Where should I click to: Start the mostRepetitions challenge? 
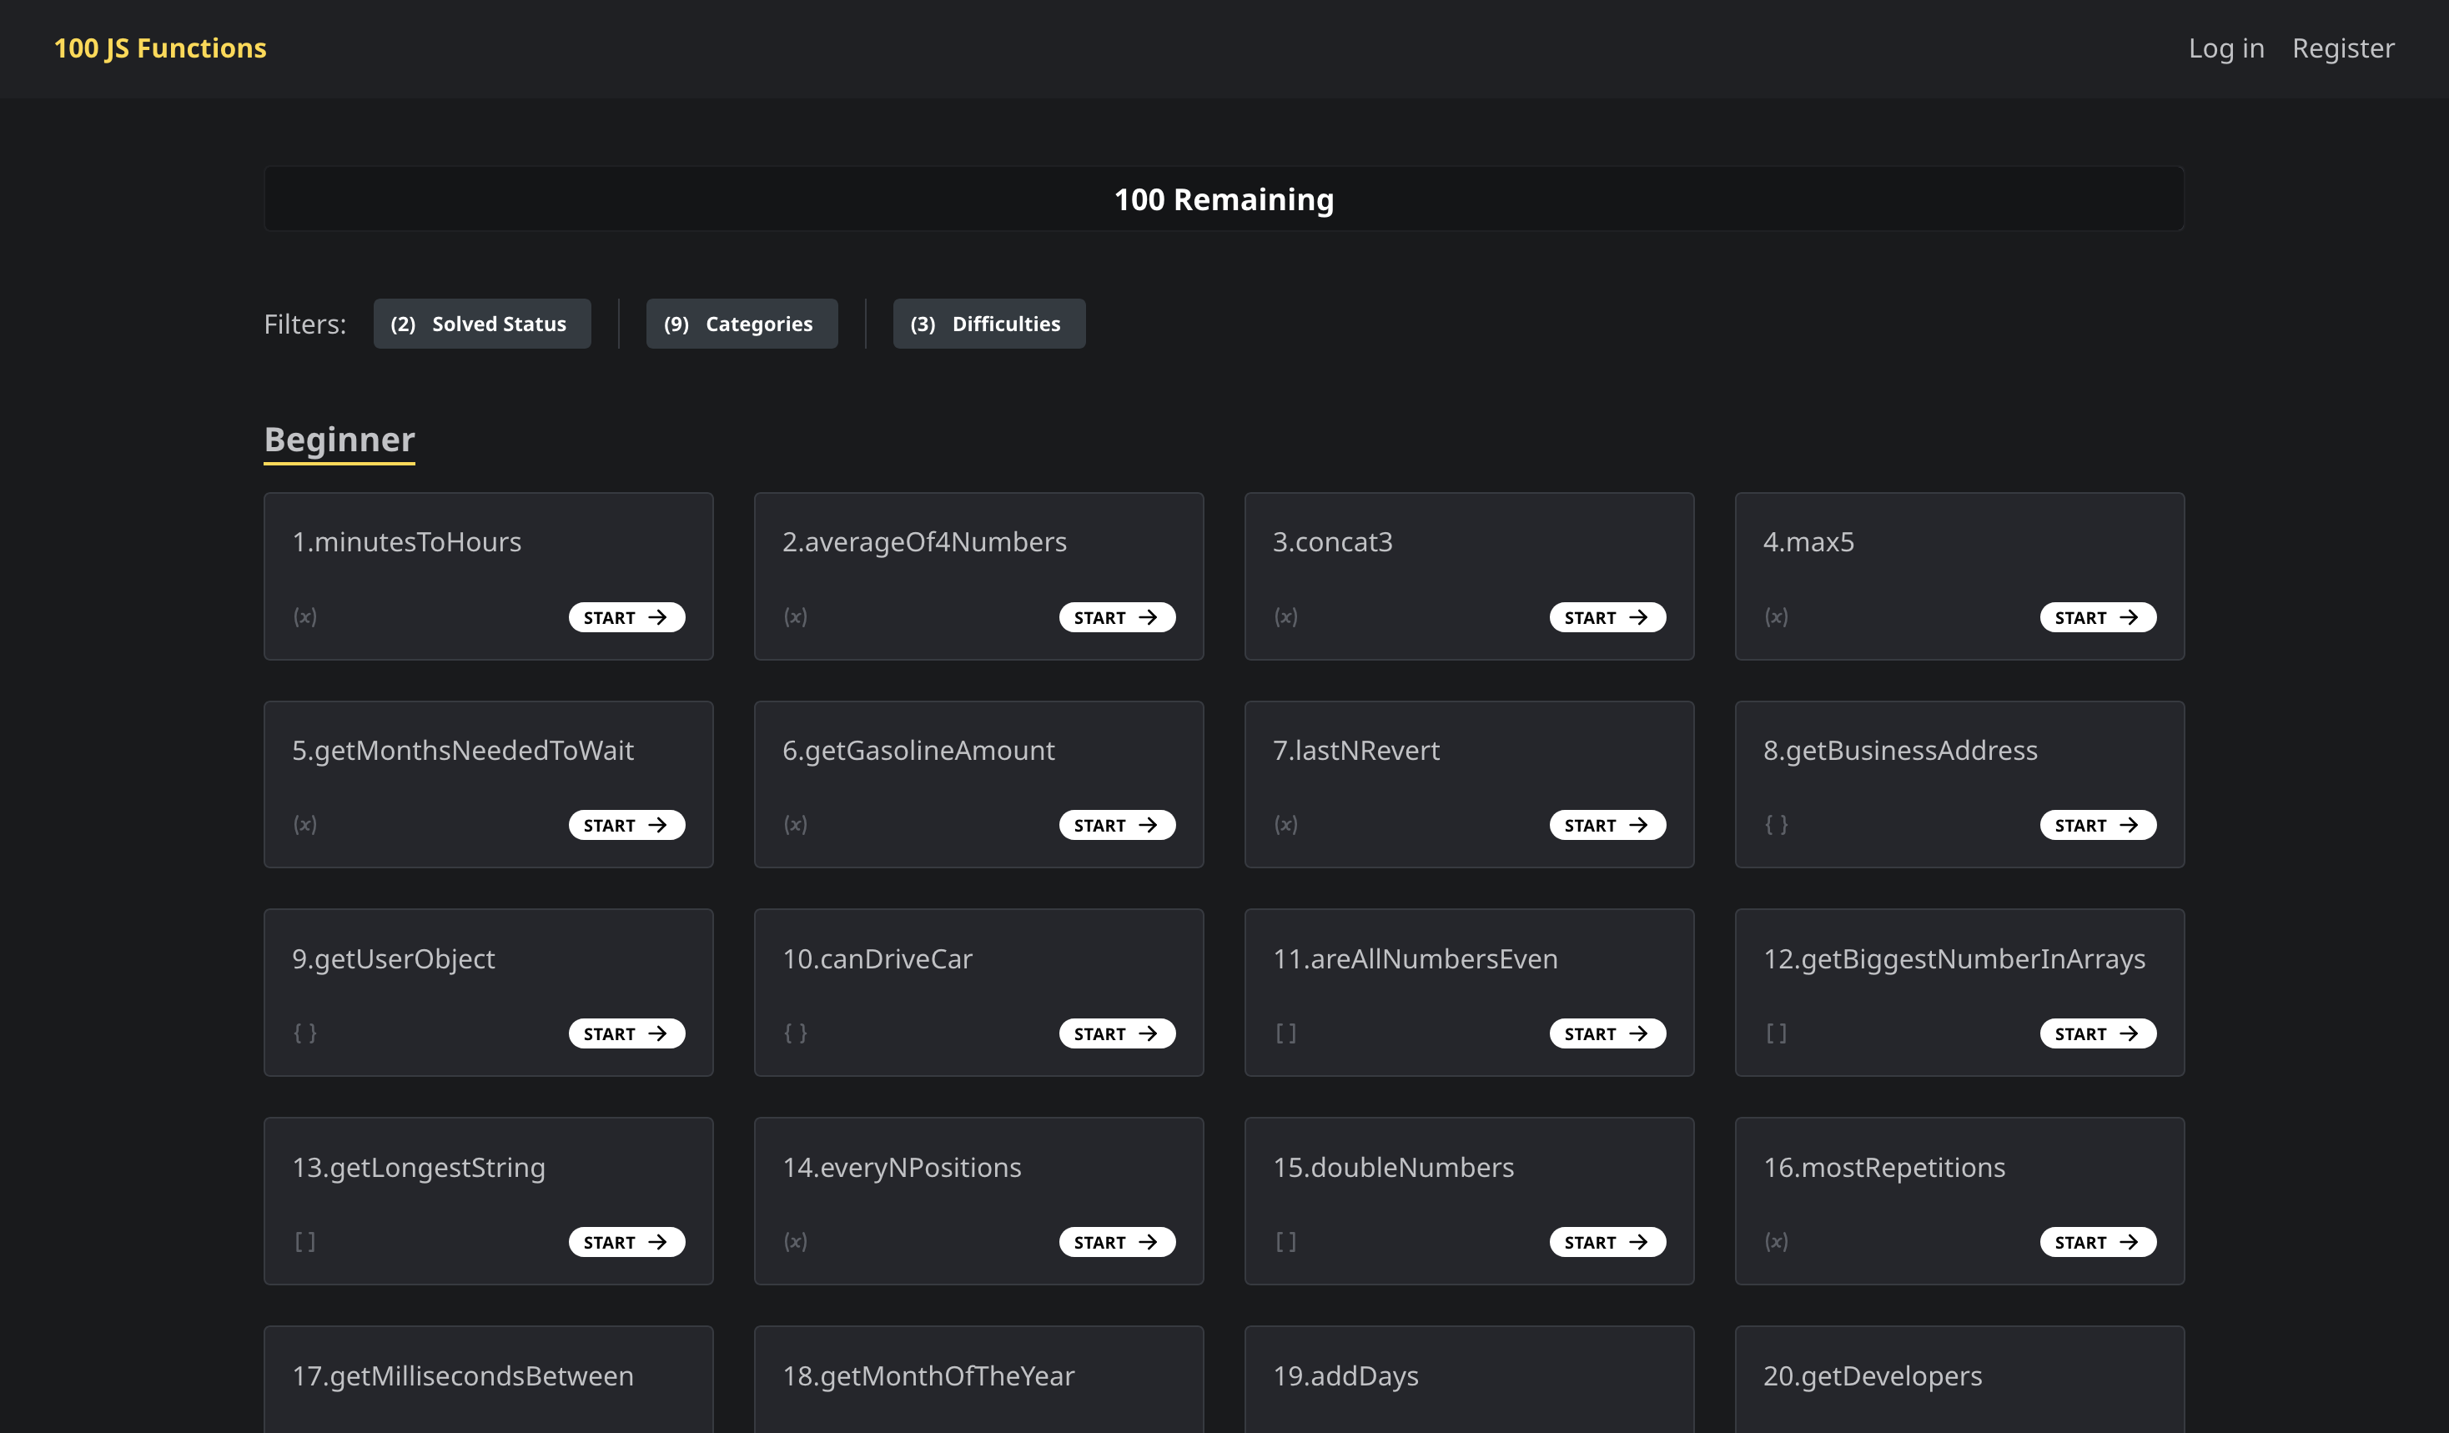coord(2098,1242)
